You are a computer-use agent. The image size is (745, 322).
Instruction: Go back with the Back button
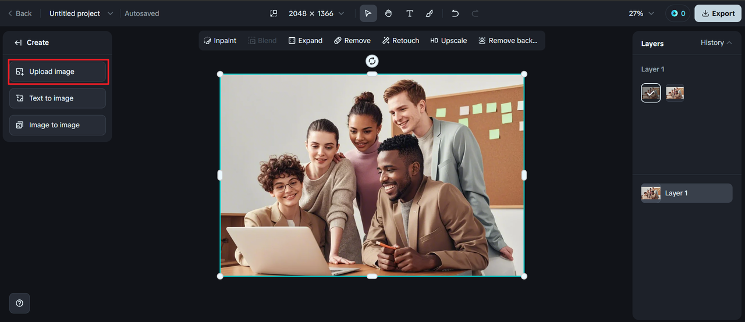(x=20, y=13)
